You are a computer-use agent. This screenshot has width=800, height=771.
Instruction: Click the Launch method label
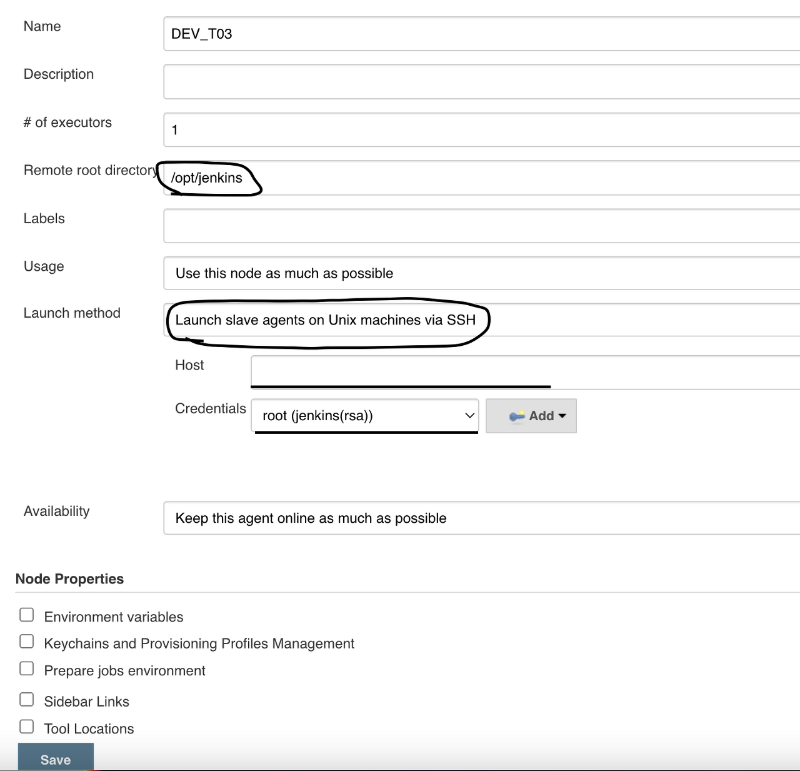(x=72, y=313)
